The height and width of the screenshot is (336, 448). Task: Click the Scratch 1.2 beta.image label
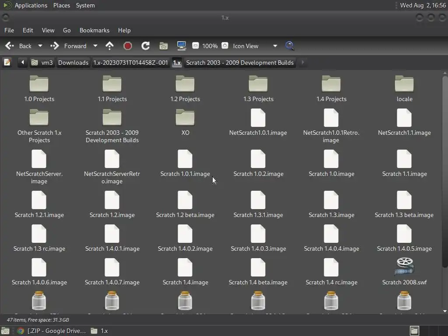point(185,215)
